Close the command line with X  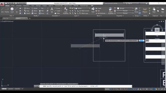click(36, 86)
